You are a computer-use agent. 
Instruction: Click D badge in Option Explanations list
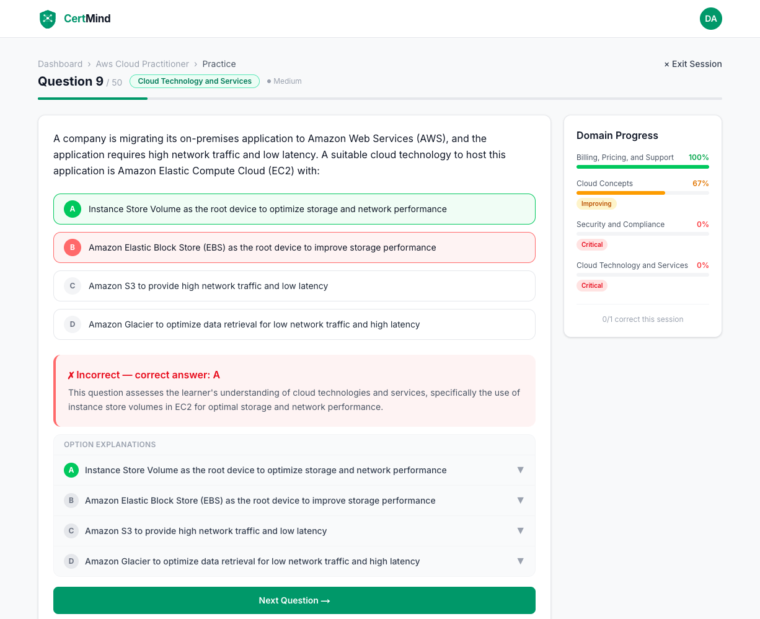click(71, 561)
